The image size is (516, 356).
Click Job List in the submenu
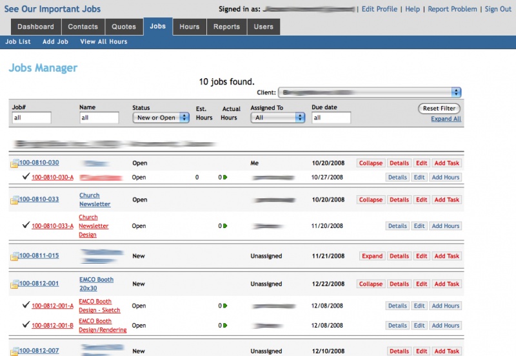click(x=18, y=41)
